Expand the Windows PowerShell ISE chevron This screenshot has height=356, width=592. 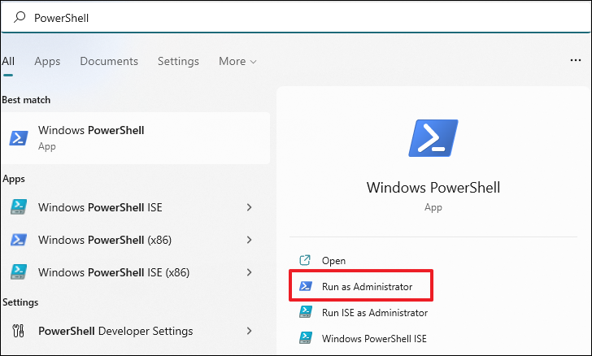click(x=249, y=207)
